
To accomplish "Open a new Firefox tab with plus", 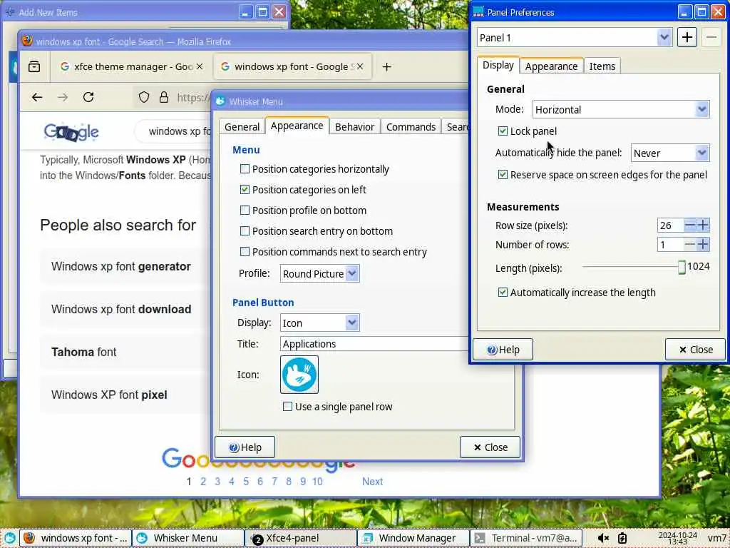I will coord(386,66).
